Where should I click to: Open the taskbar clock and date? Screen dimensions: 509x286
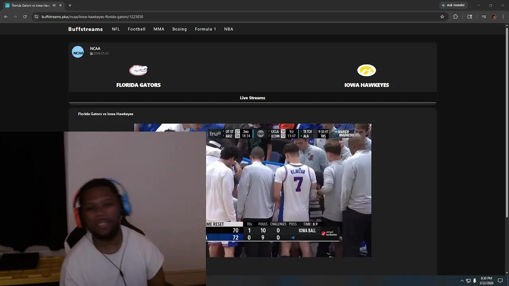pos(486,281)
